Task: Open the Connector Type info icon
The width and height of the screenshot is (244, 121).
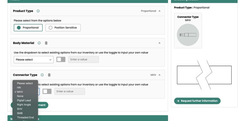Action: pos(42,75)
